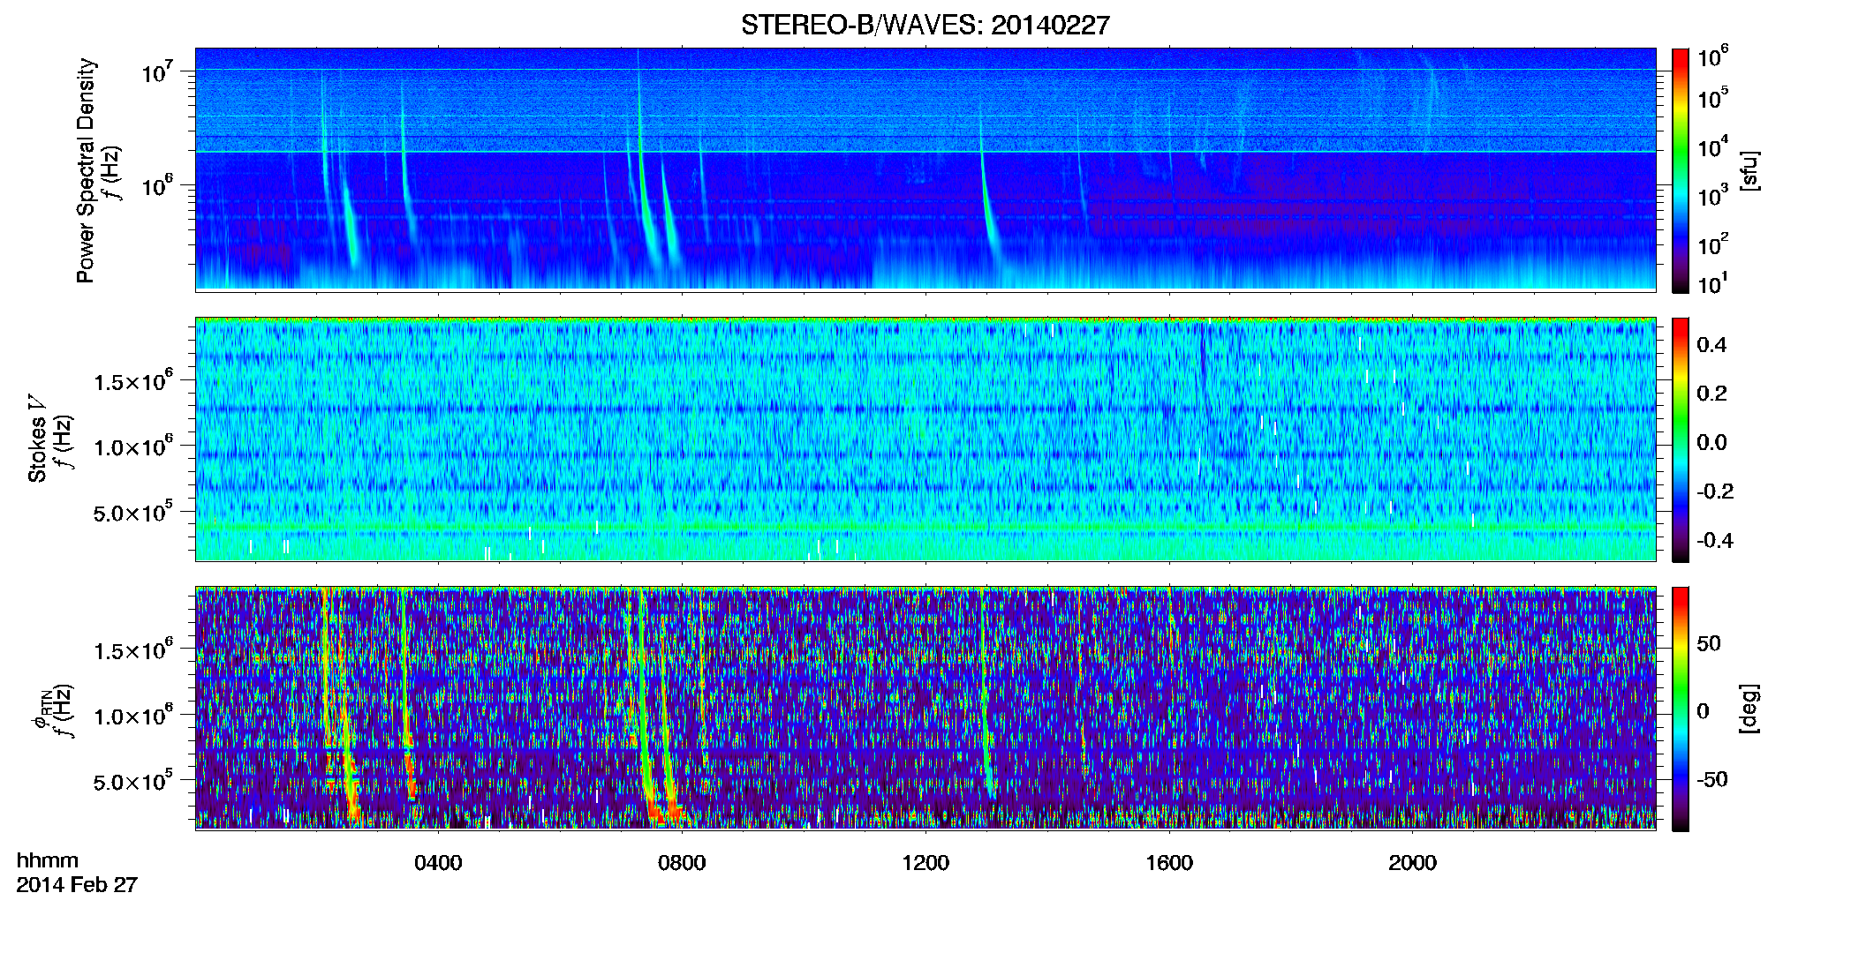Click the 1600 time tick label
Viewport: 1851px width, 953px height.
point(1169,863)
